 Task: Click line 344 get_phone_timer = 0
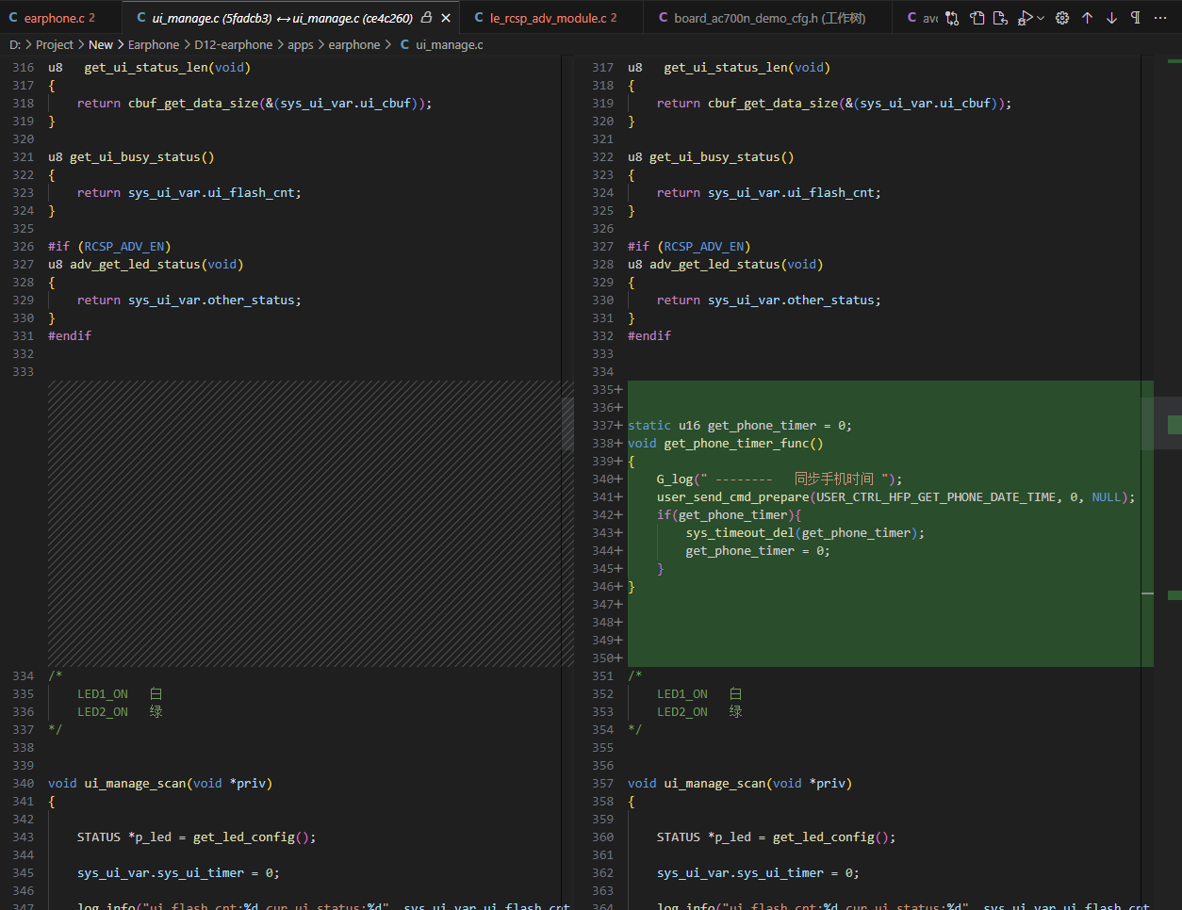point(758,550)
